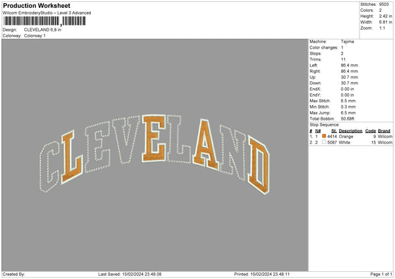Click the height value '2.42 in'

point(385,16)
